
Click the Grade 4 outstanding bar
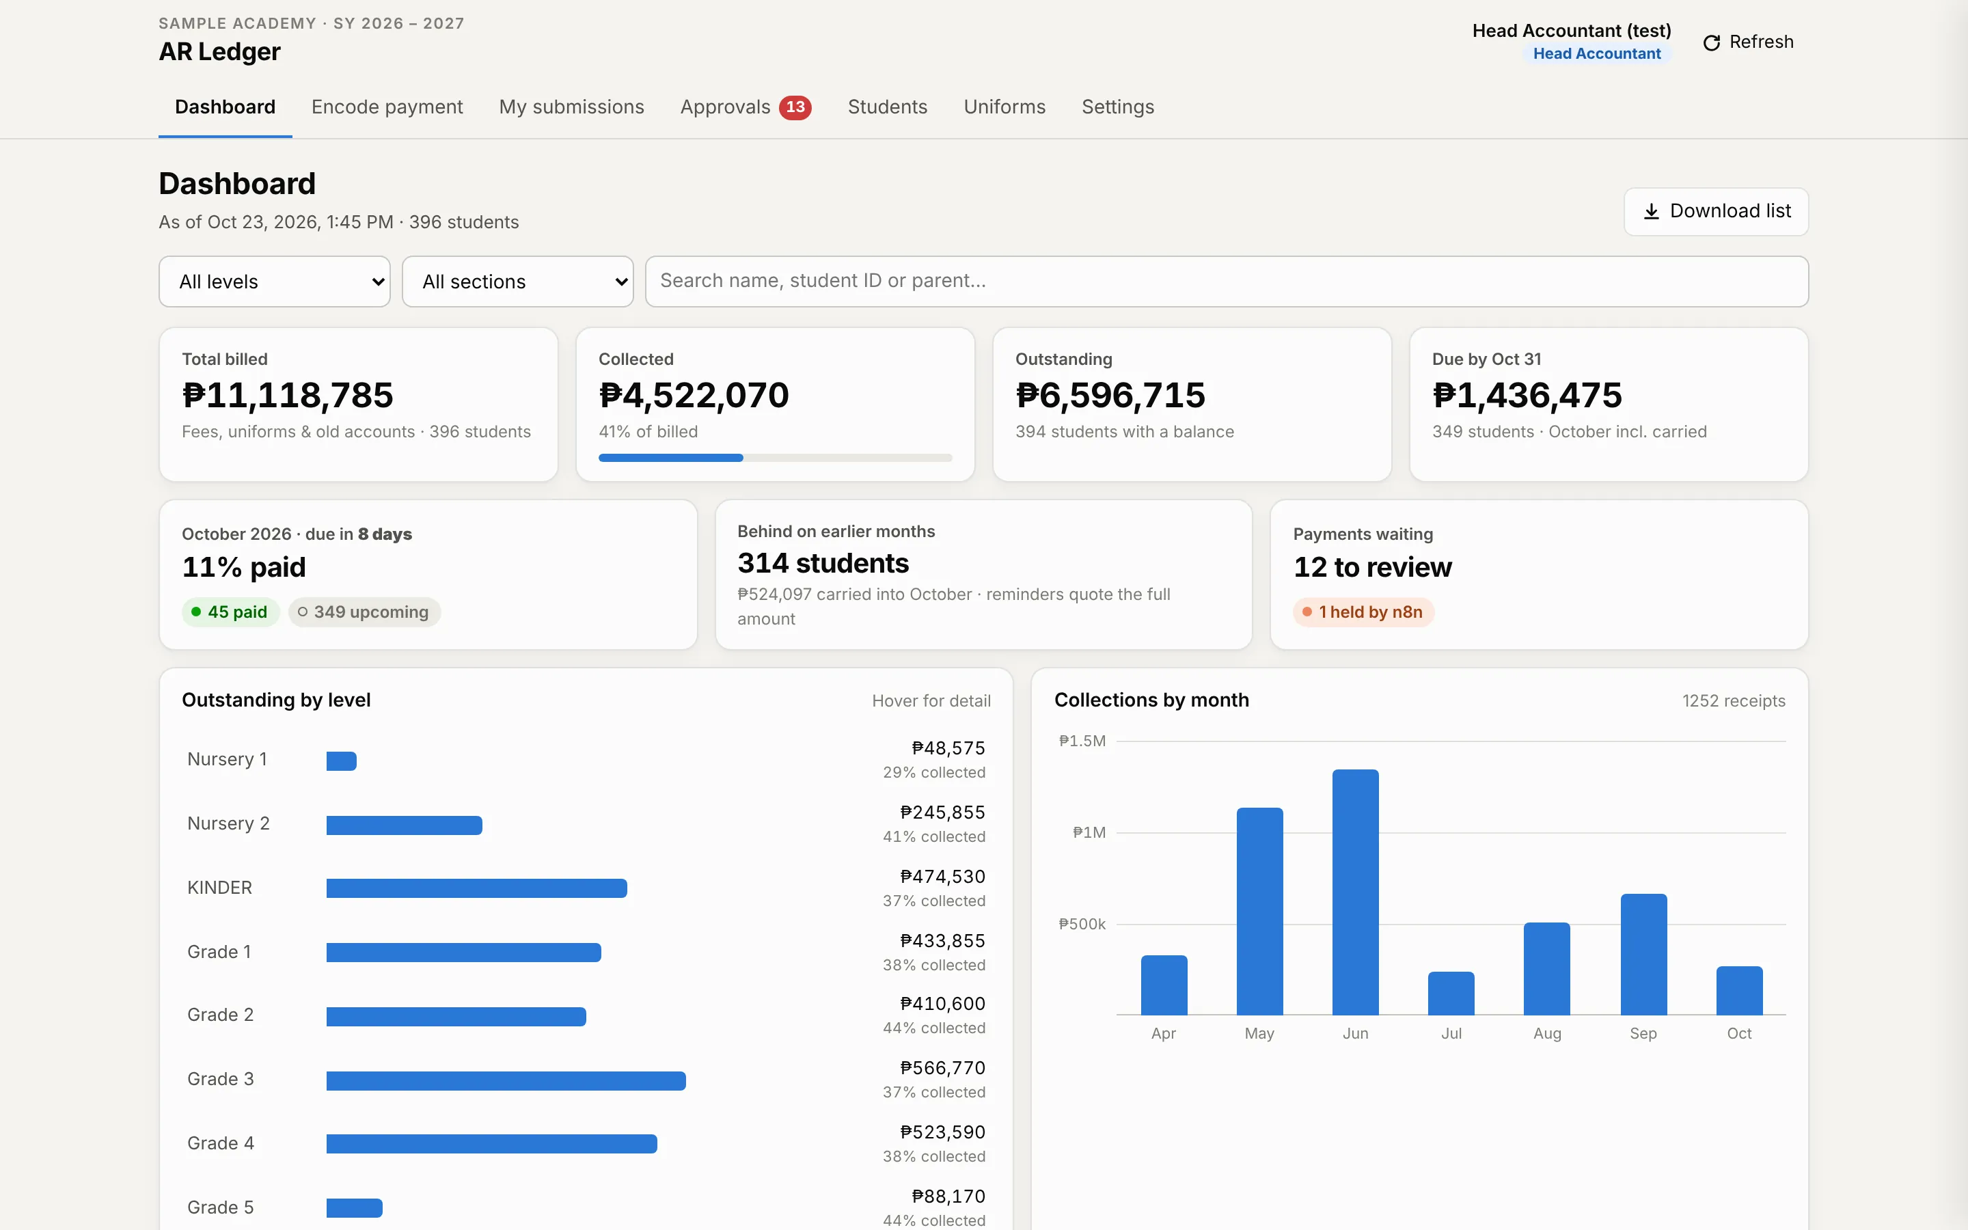tap(492, 1144)
